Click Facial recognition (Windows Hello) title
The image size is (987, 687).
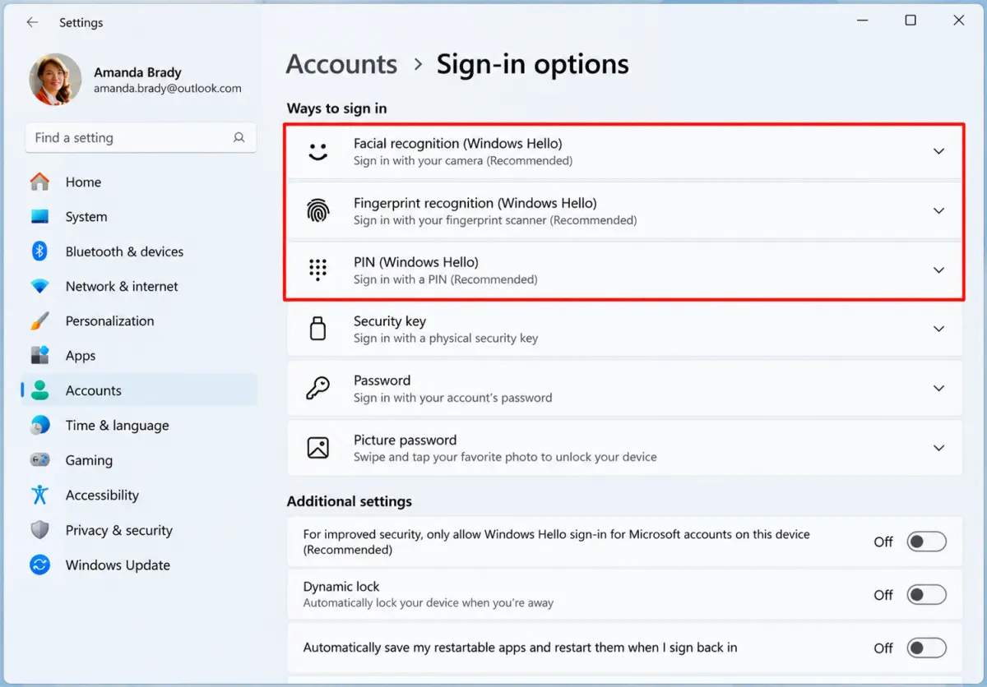[458, 144]
